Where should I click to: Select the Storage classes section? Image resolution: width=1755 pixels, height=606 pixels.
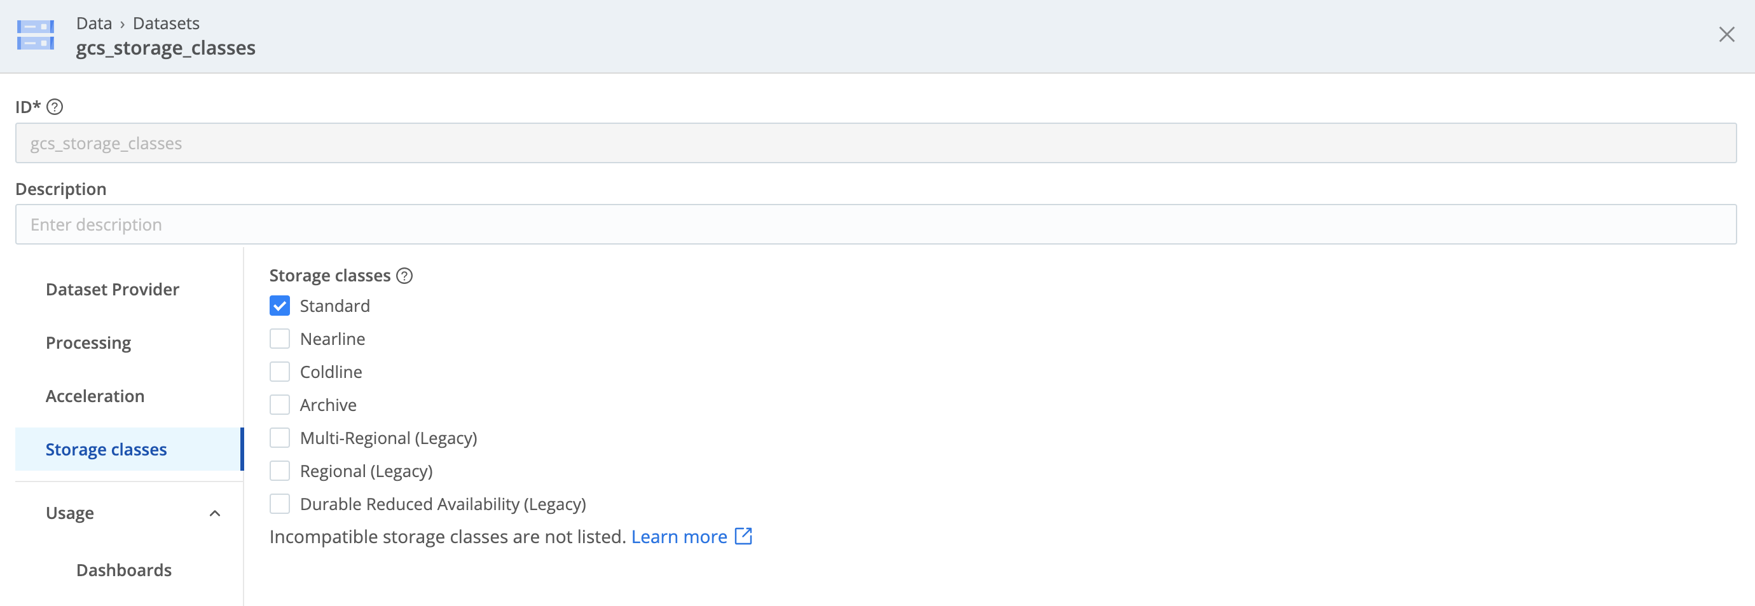click(x=106, y=448)
